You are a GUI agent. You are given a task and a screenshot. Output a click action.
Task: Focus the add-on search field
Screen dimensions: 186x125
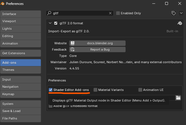[80, 13]
